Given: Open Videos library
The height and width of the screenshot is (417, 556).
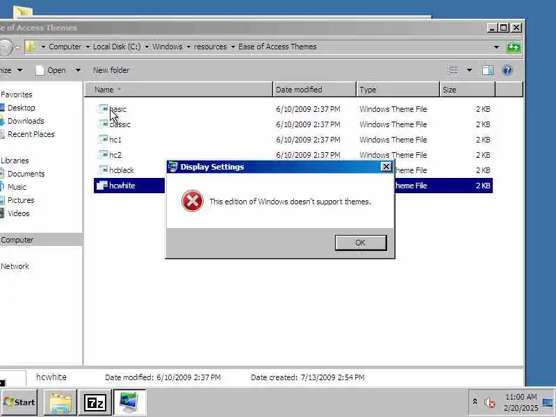Looking at the screenshot, I should 19,213.
